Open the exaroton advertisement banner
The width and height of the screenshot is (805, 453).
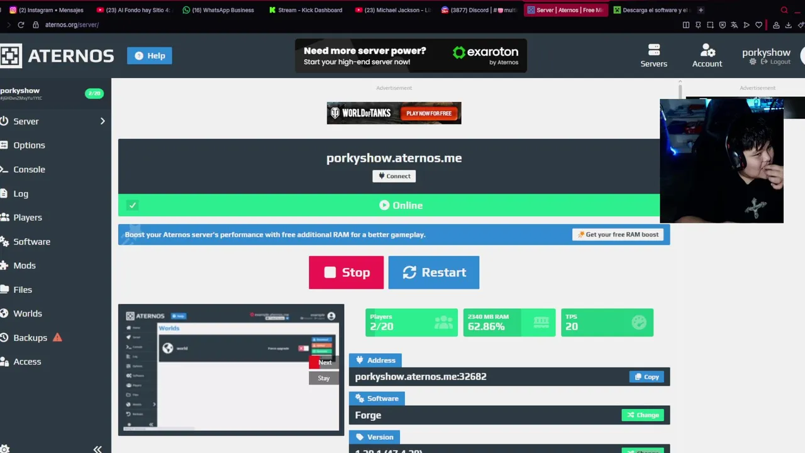click(411, 55)
